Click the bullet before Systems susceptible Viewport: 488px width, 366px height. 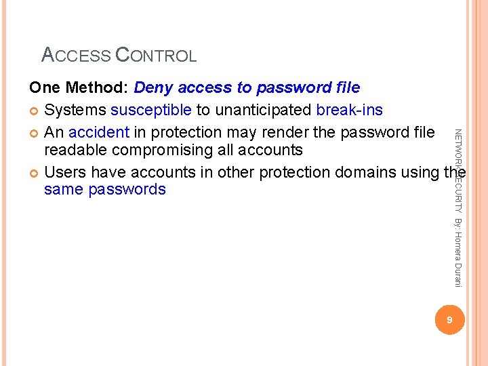(34, 111)
